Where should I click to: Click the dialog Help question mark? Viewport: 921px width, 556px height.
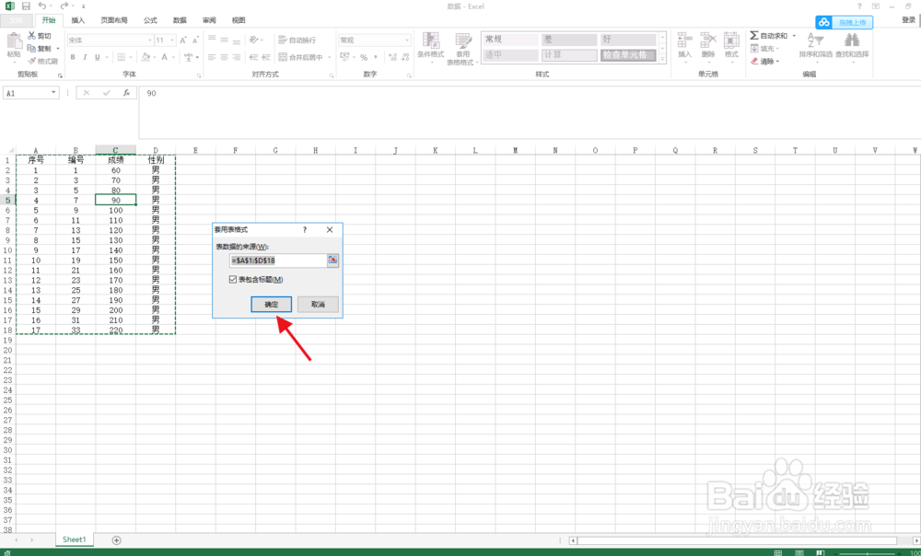point(304,229)
